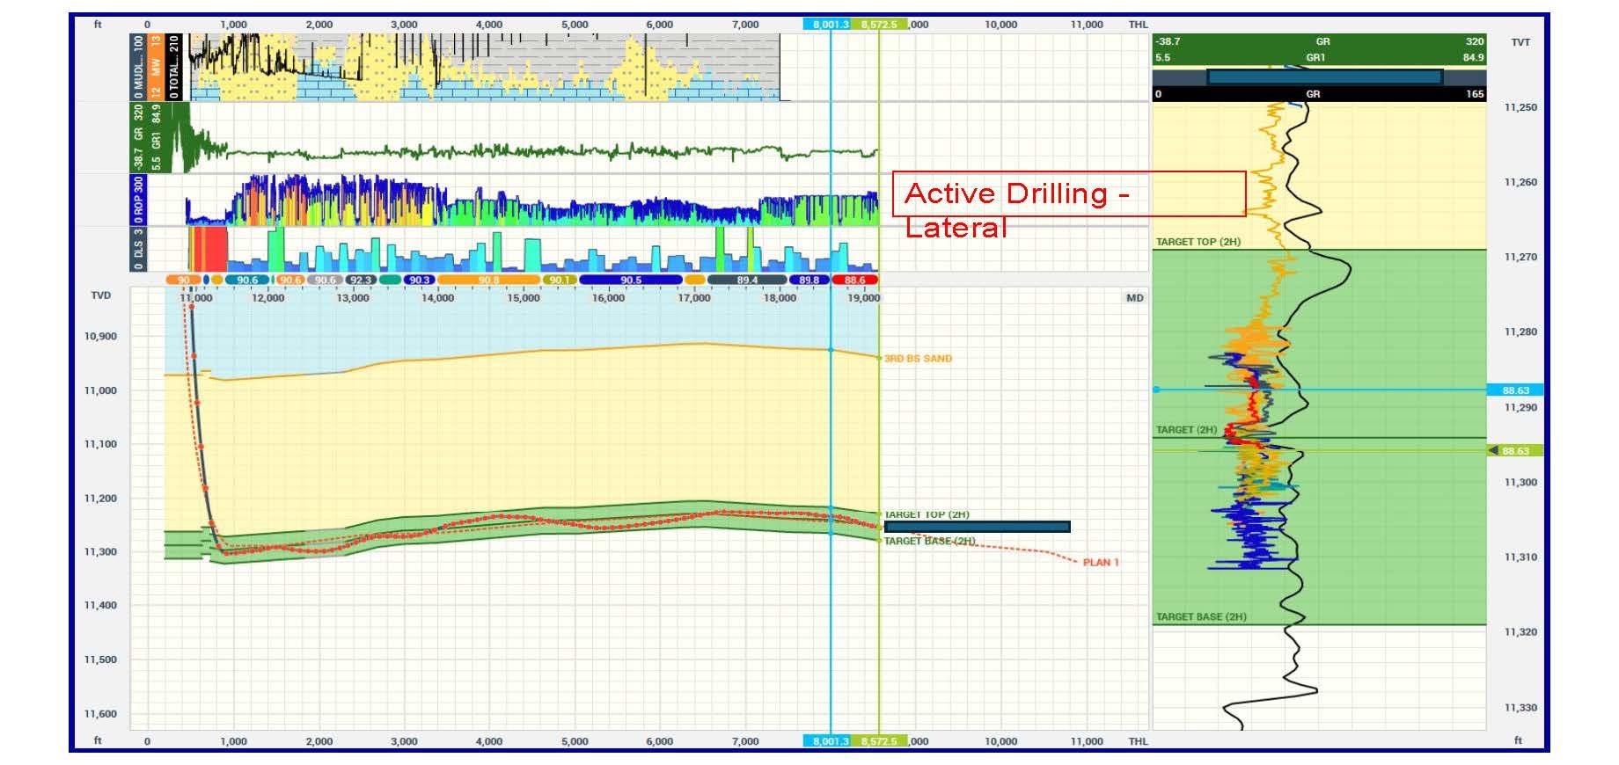The width and height of the screenshot is (1619, 765).
Task: Select the 90.1 olive inclination segment pill
Action: tap(560, 280)
